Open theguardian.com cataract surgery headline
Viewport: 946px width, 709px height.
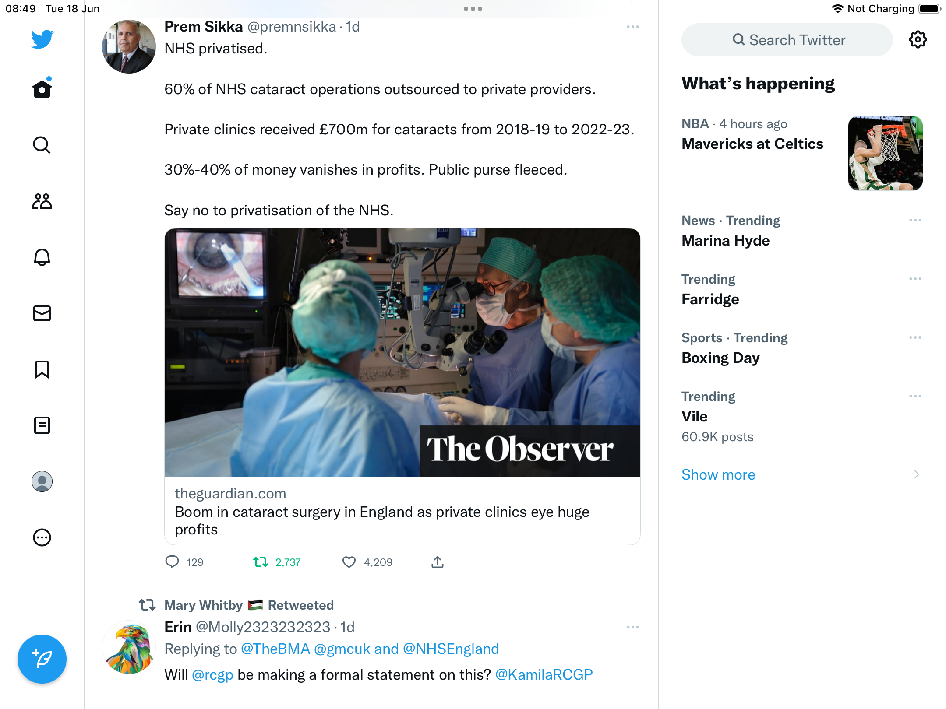coord(382,521)
